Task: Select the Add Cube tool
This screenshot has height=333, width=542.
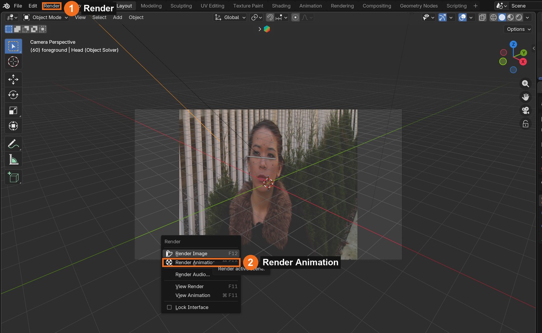Action: tap(13, 177)
